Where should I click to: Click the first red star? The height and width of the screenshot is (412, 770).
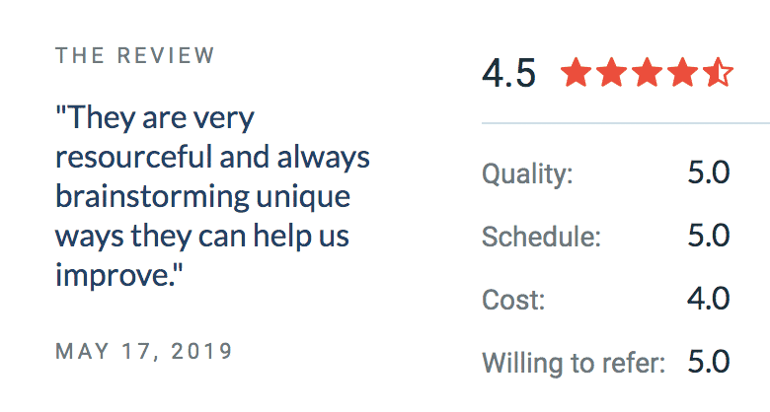(x=577, y=73)
